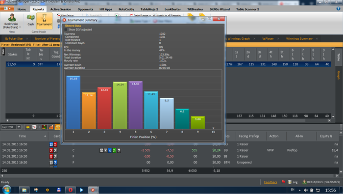Click the All-In column header
The width and height of the screenshot is (343, 194).
point(299,136)
